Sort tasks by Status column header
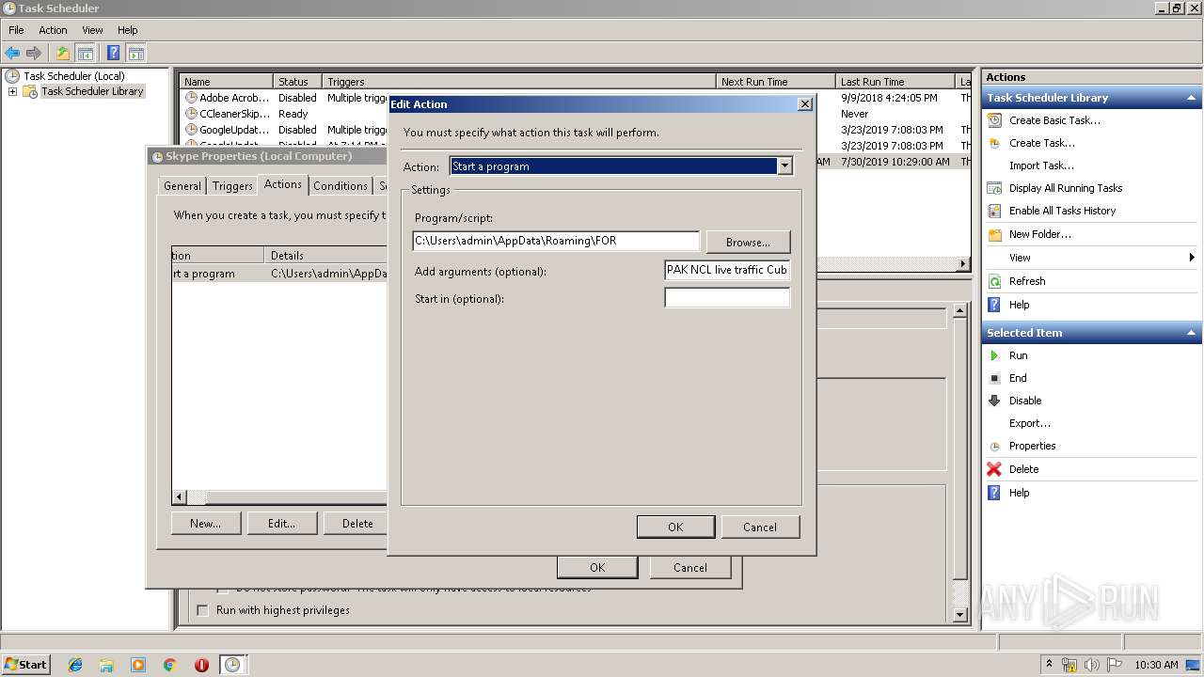The image size is (1204, 677). (x=297, y=82)
